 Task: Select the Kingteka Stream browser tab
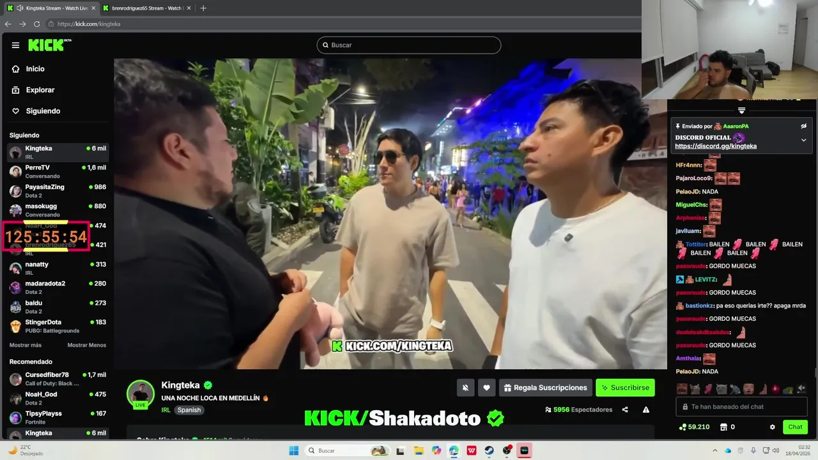click(x=52, y=8)
